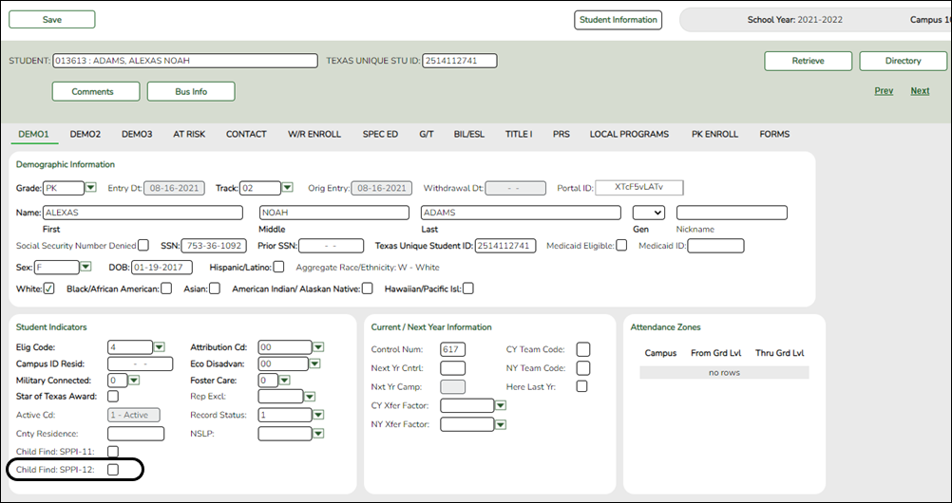
Task: Check American Indian/Alaskan Native checkbox
Action: click(x=368, y=289)
